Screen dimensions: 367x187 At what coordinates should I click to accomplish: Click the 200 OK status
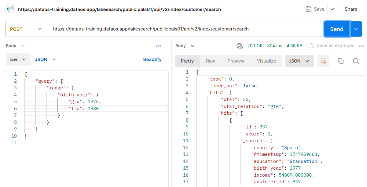255,46
